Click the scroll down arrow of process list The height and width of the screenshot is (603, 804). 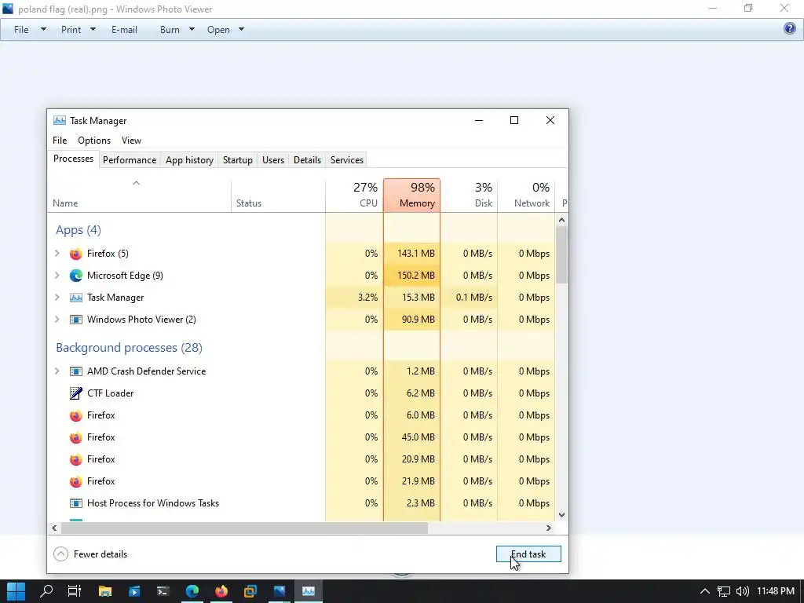tap(561, 515)
